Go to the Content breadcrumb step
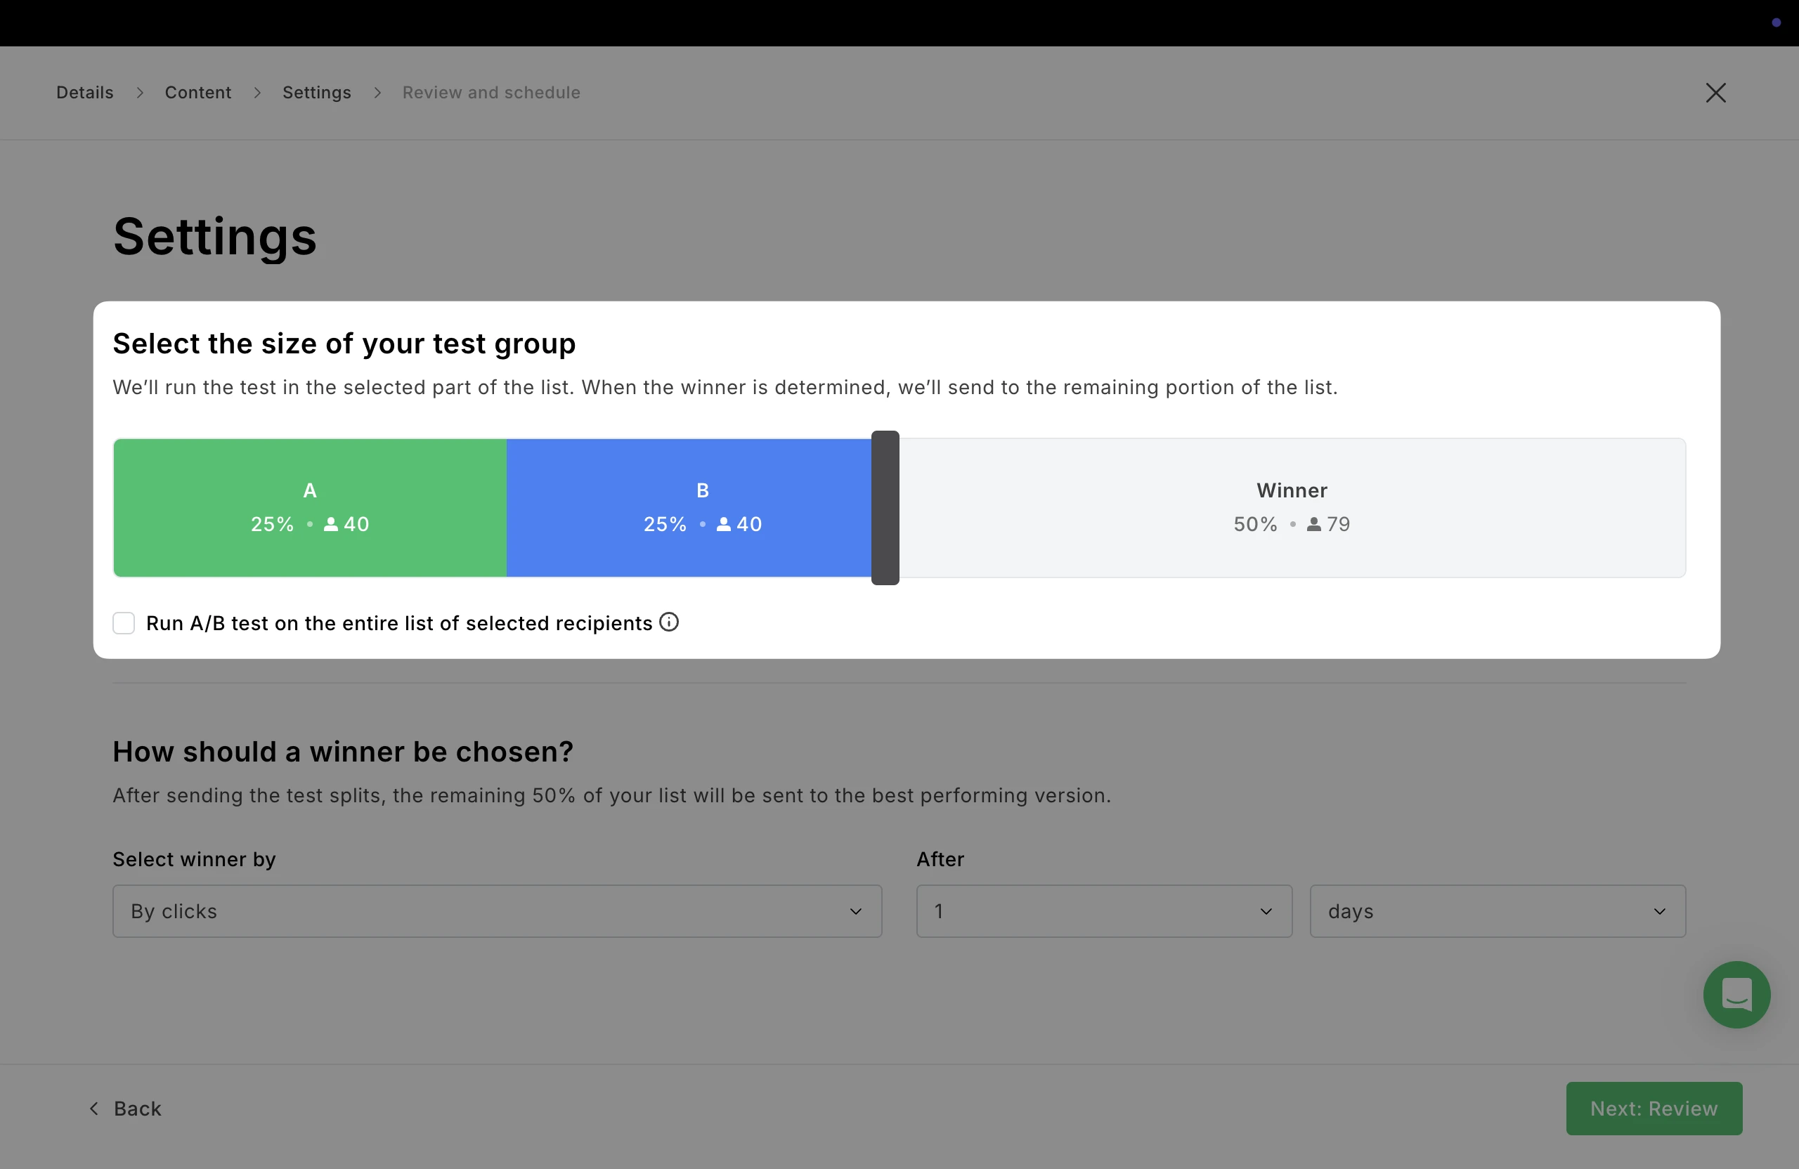The height and width of the screenshot is (1169, 1799). [198, 93]
